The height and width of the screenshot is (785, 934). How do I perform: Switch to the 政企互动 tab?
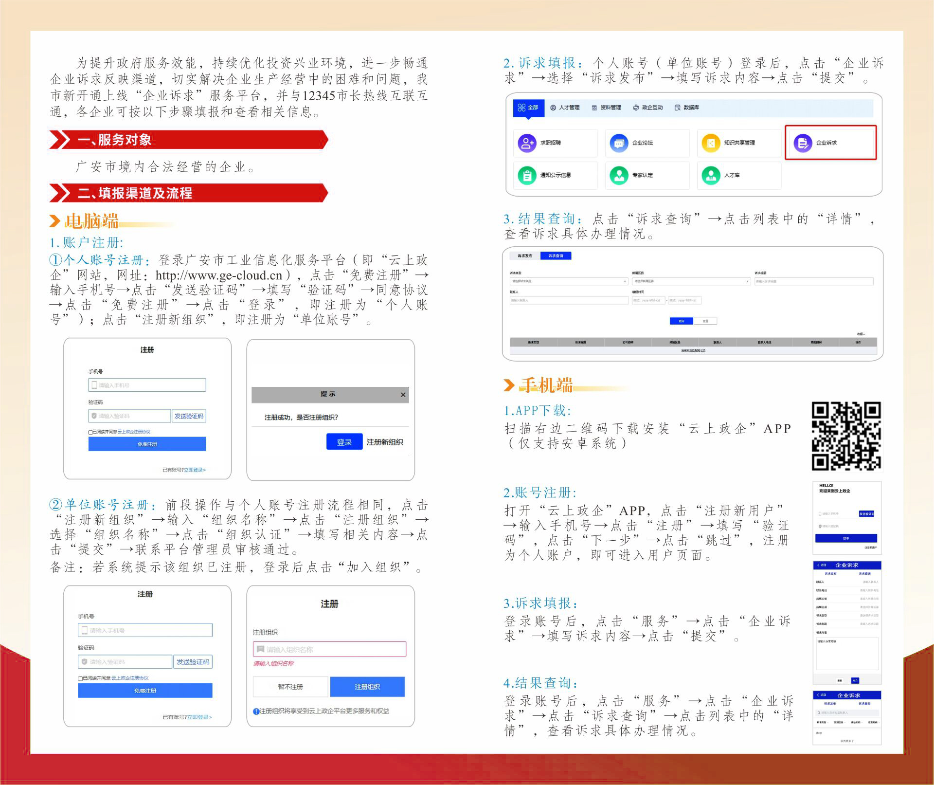648,108
